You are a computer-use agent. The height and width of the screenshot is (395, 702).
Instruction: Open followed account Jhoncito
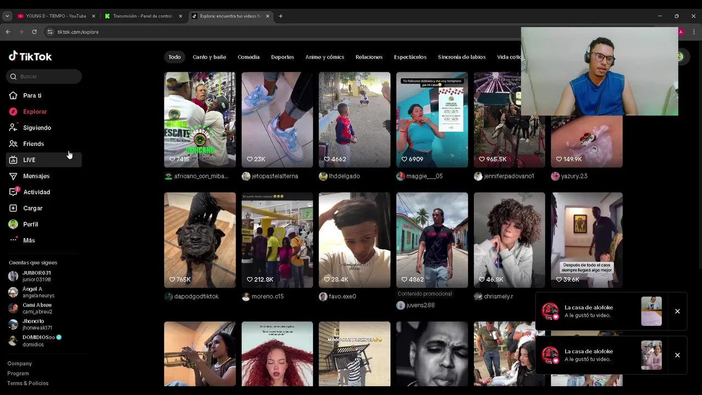click(x=31, y=324)
